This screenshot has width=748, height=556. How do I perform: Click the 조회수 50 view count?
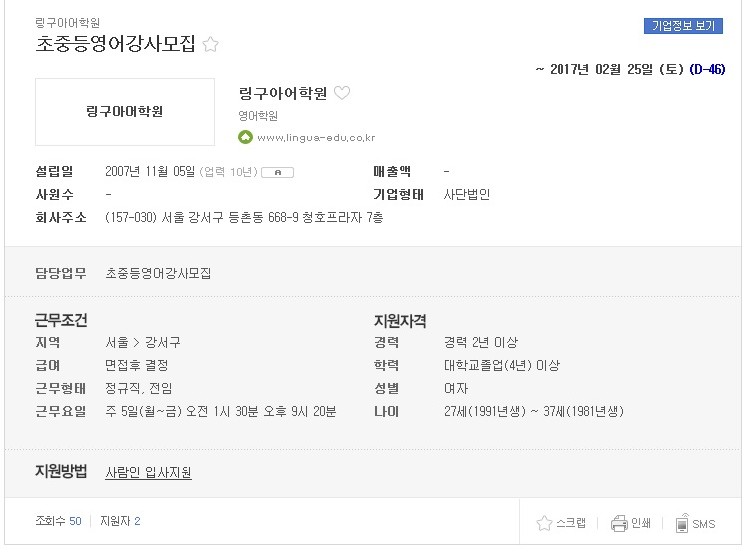(x=58, y=521)
